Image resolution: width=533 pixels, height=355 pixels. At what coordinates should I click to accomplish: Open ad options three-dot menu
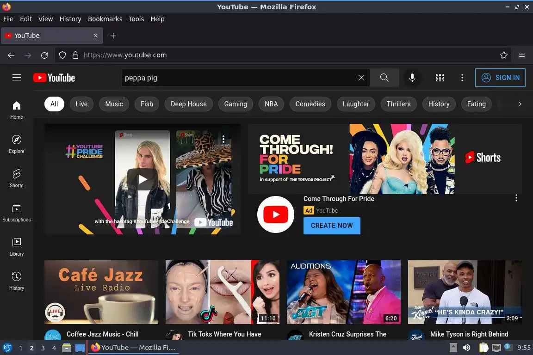pyautogui.click(x=516, y=198)
